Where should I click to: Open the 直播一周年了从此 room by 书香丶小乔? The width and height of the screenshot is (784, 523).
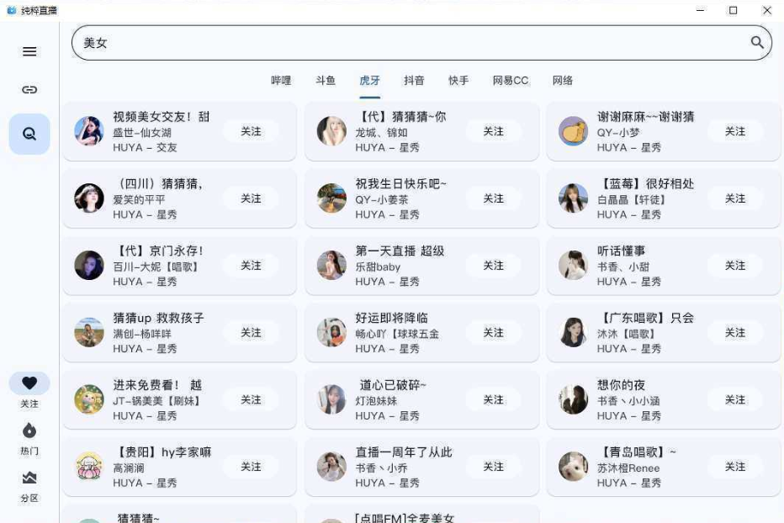(x=404, y=452)
